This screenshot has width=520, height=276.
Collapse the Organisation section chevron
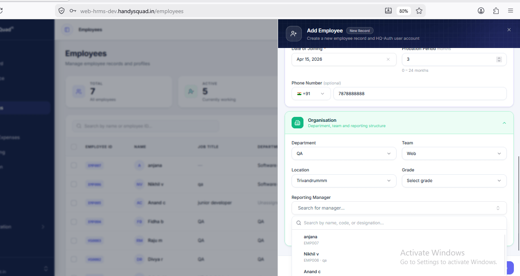coord(504,123)
